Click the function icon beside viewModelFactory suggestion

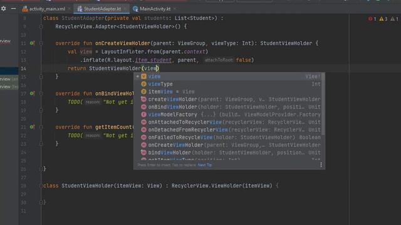coord(143,115)
